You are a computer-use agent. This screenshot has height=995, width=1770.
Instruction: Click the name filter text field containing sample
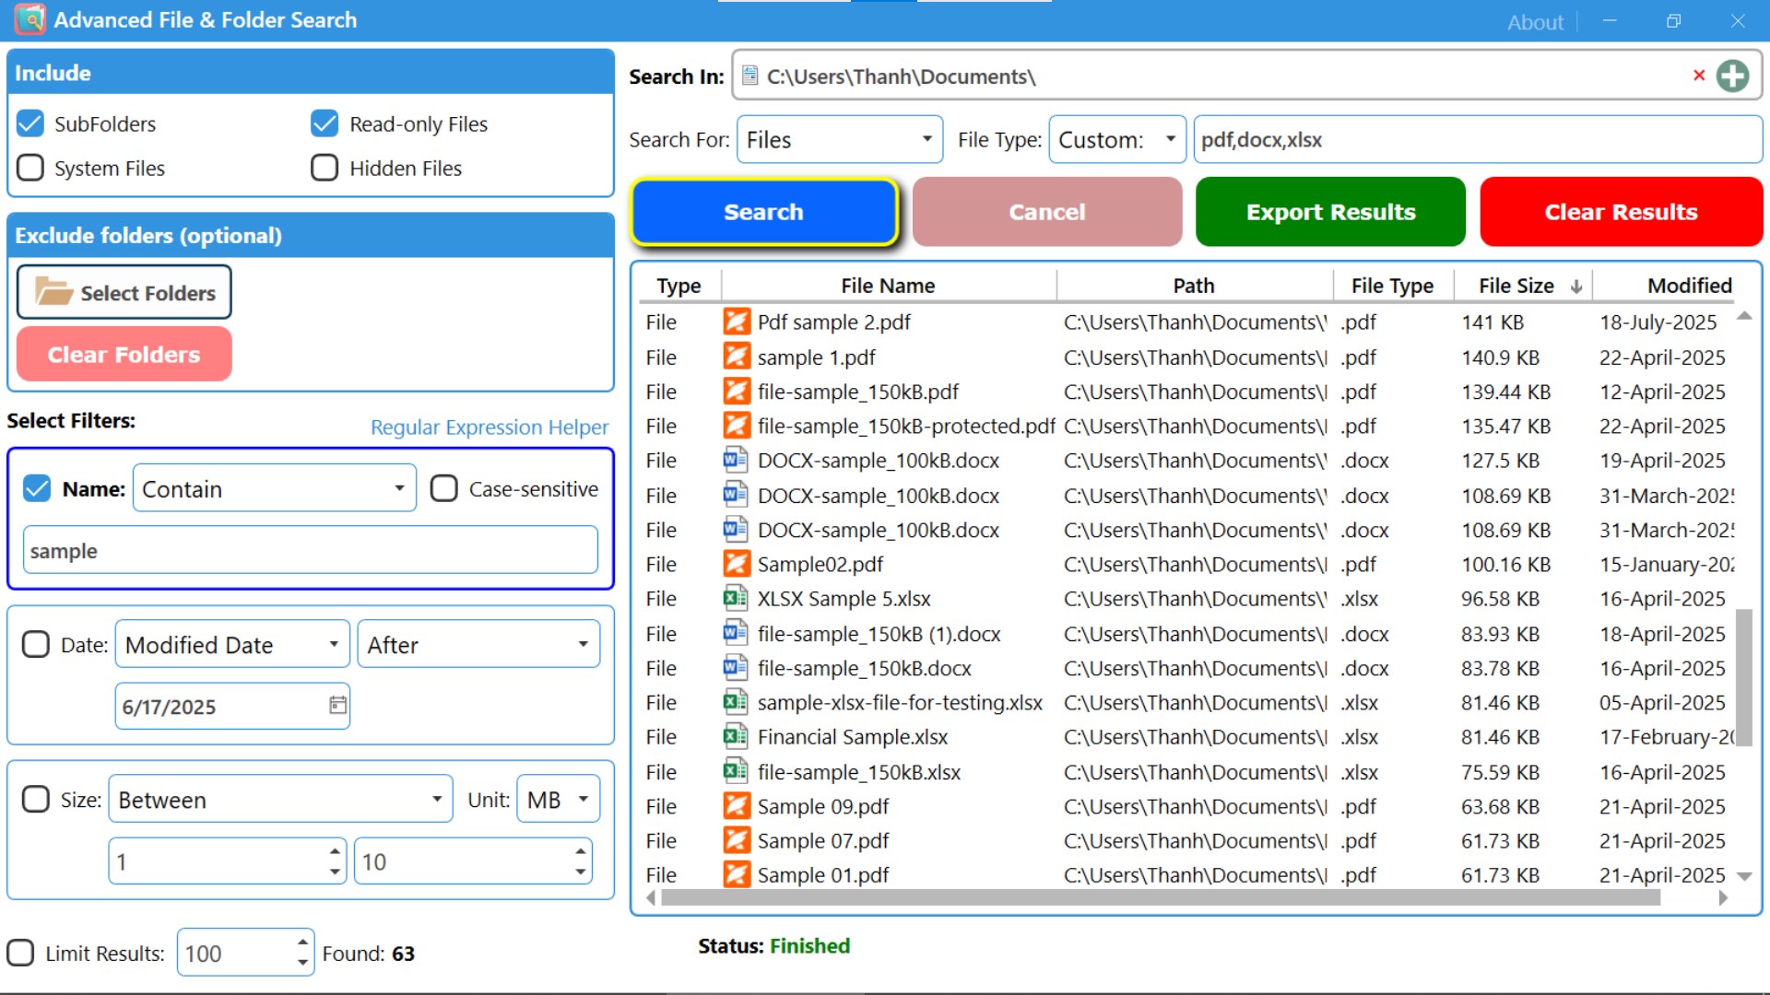[x=311, y=550]
